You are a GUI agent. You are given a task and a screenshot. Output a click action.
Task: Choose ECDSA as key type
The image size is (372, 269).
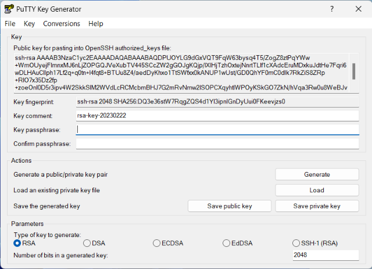click(156, 243)
